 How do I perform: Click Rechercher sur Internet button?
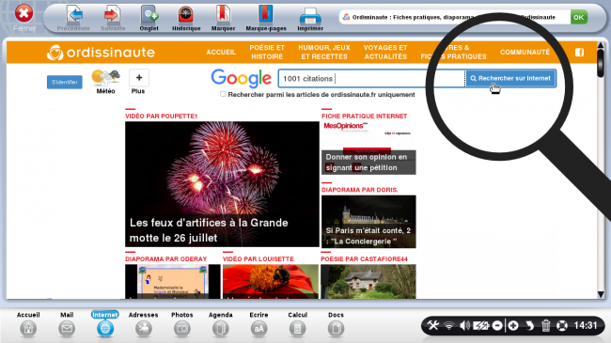510,78
